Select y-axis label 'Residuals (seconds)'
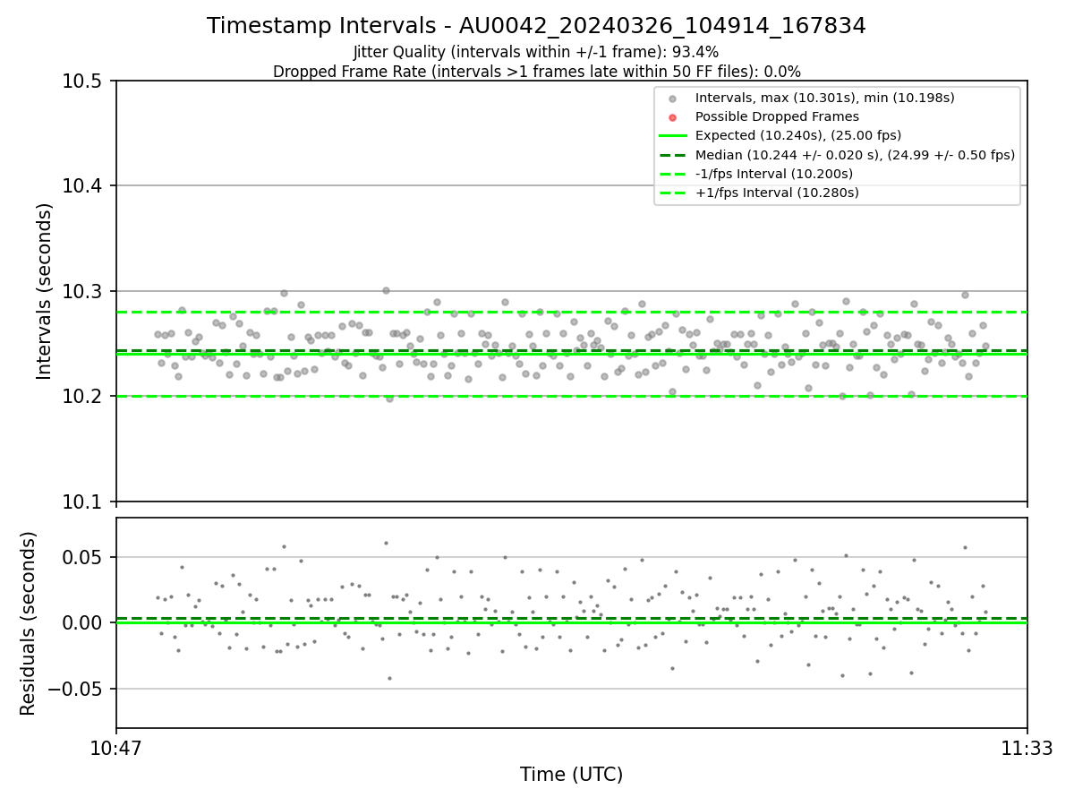1074x806 pixels. [x=29, y=623]
